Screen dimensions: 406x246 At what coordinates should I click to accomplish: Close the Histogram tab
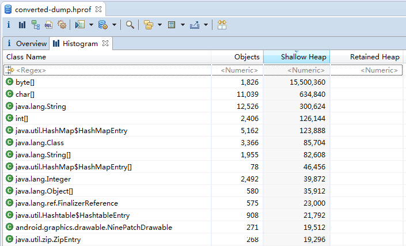point(105,43)
